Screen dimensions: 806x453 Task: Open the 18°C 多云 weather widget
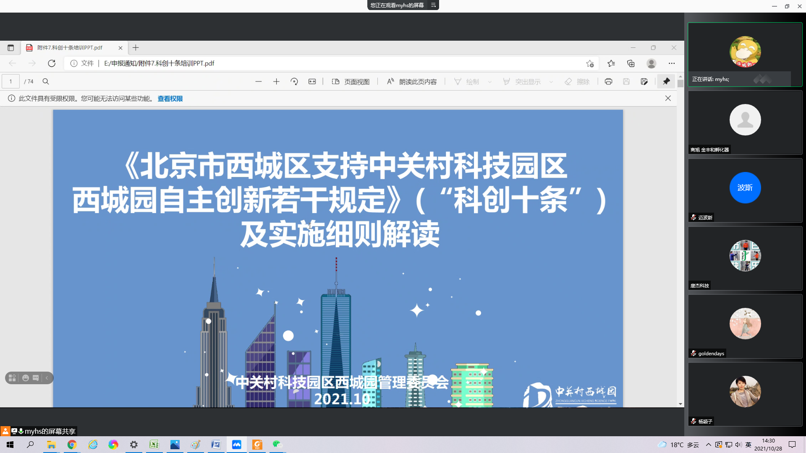click(678, 445)
